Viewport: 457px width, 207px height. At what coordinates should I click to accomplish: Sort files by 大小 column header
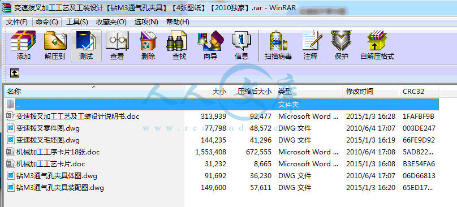[x=206, y=92]
